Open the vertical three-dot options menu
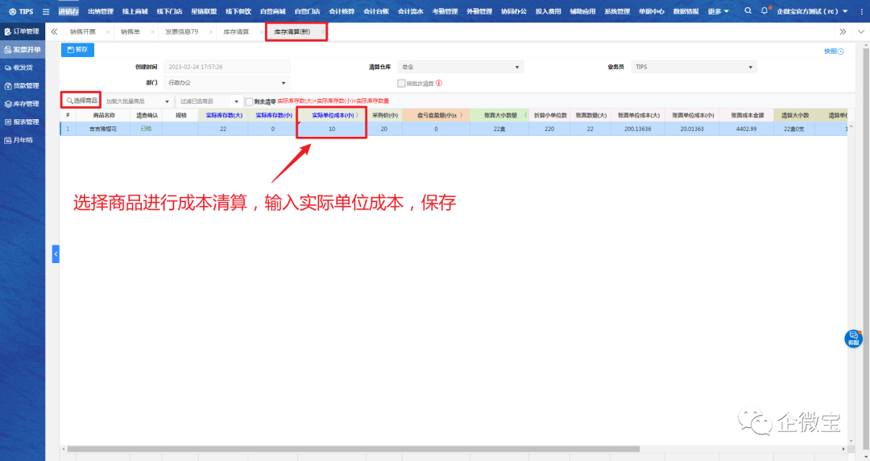Screen dimensions: 870x461 point(859,11)
